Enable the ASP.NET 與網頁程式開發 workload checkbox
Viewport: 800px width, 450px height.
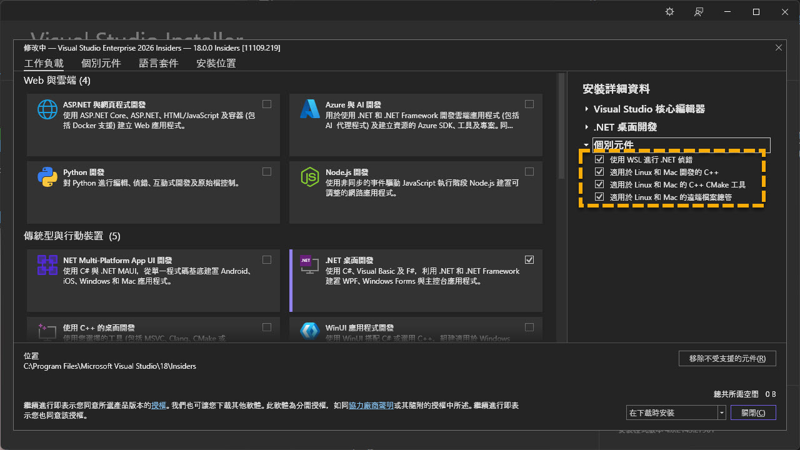coord(267,104)
